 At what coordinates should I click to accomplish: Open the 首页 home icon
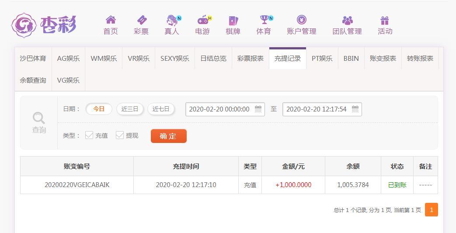click(111, 20)
